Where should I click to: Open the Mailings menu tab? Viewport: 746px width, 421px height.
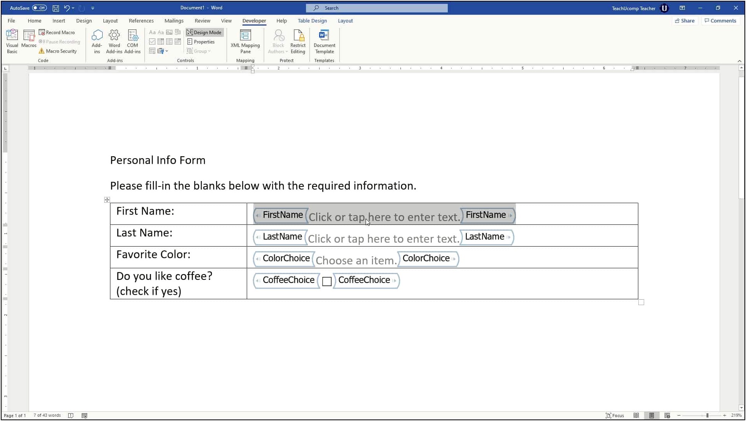[x=174, y=21]
